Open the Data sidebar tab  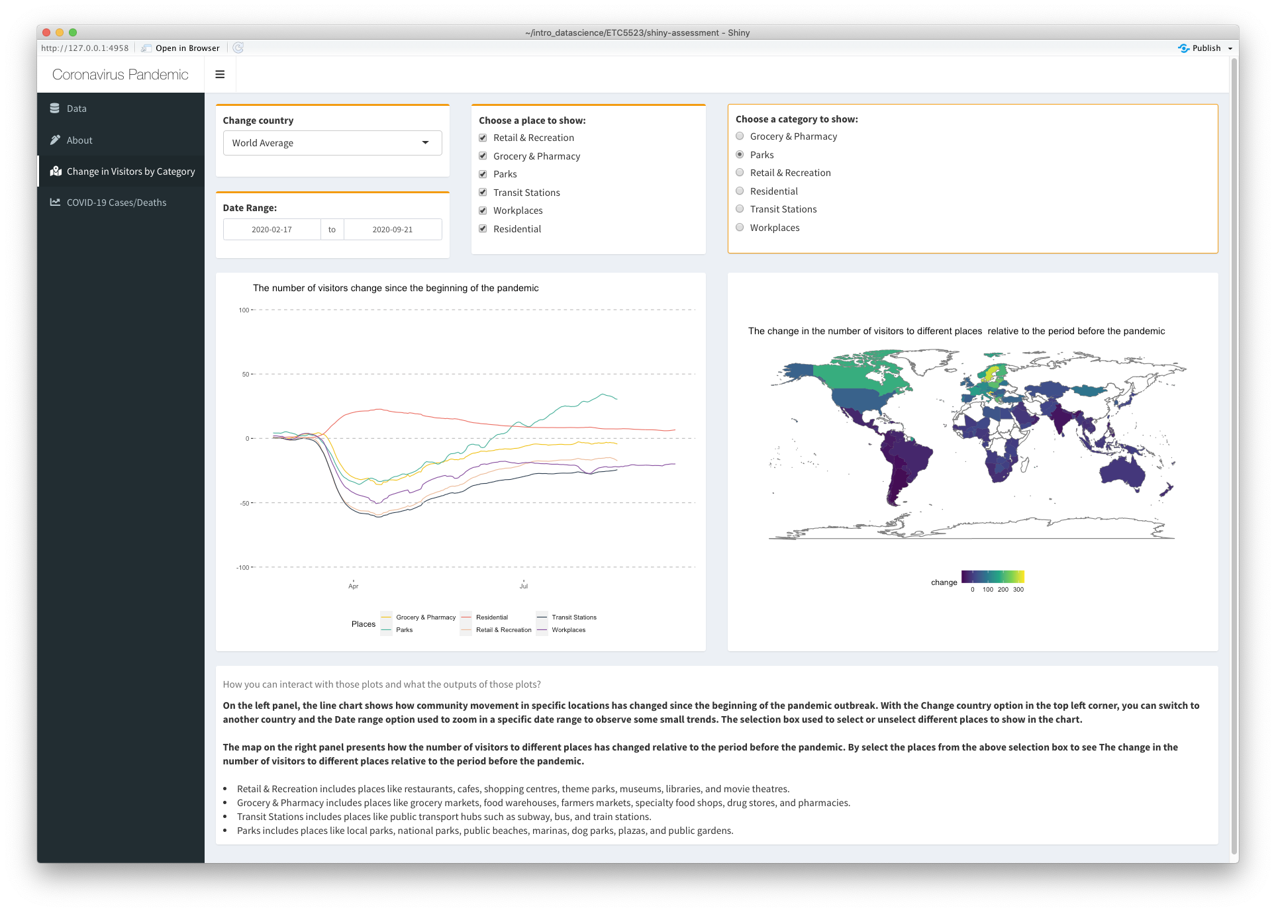[121, 109]
